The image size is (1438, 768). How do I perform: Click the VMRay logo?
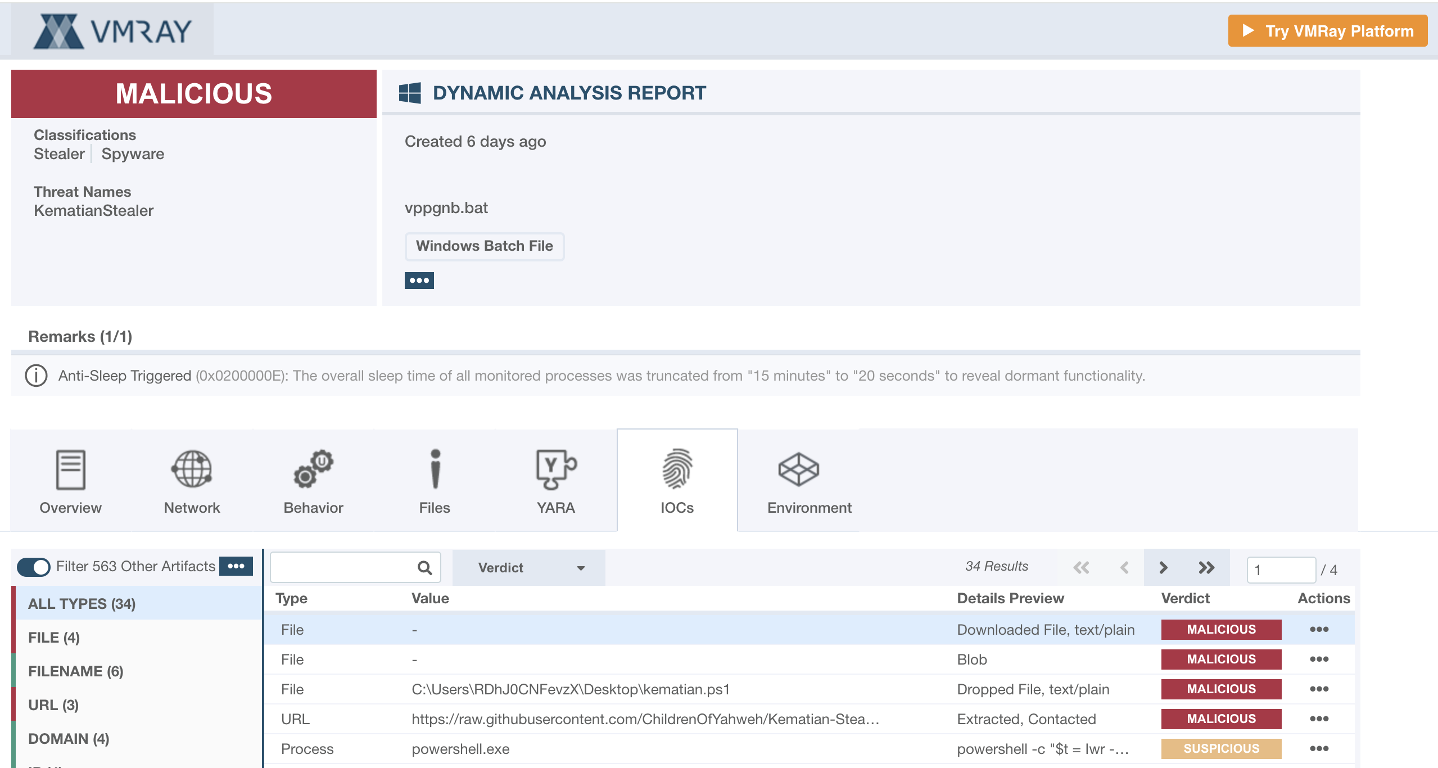tap(112, 31)
